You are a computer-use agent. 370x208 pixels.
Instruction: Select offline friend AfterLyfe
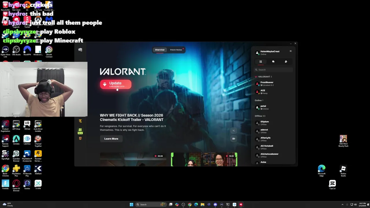274,139
